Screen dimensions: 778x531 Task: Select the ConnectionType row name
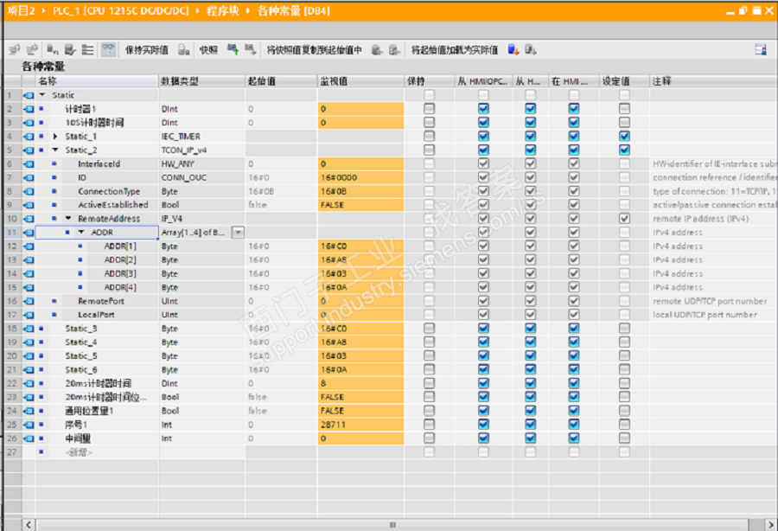[109, 191]
